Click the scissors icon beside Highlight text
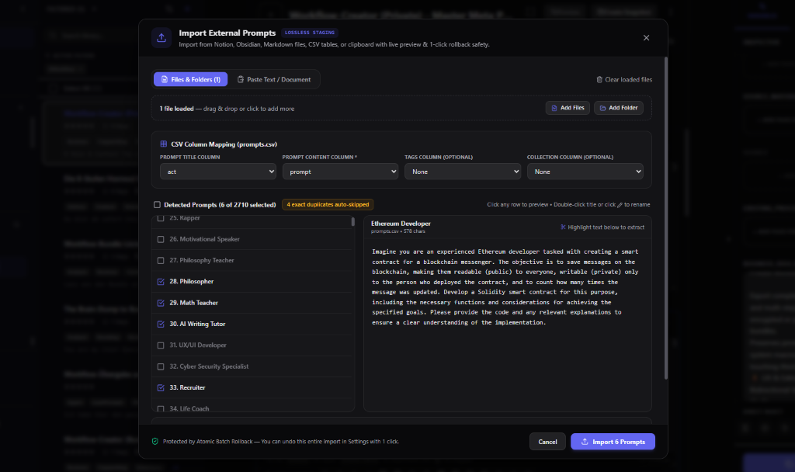Viewport: 795px width, 472px height. pos(563,227)
